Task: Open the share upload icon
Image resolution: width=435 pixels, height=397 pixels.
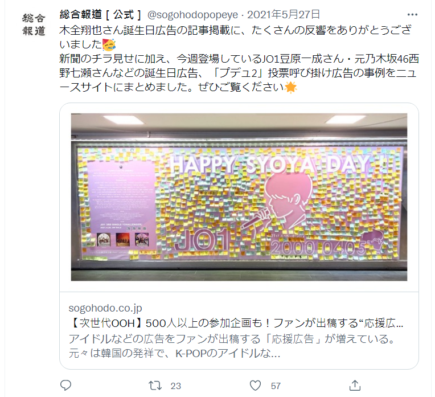Action: click(x=355, y=386)
